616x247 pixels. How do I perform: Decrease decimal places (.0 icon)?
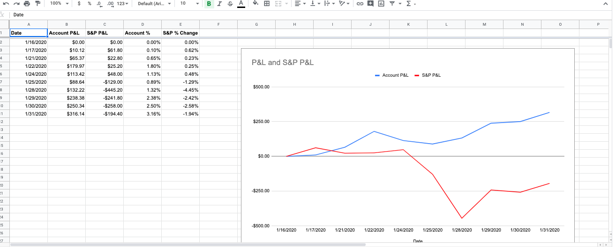(99, 4)
